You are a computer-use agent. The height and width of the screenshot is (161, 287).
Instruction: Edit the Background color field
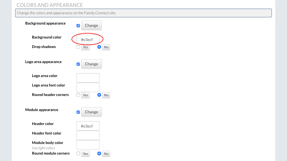88,40
